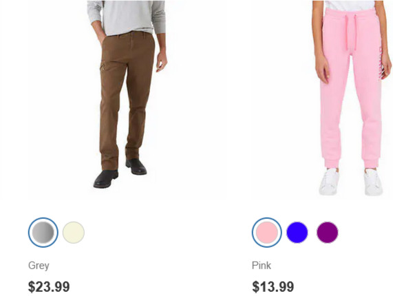Click the white t-shirt above pink joggers
The width and height of the screenshot is (393, 296).
coord(350,5)
